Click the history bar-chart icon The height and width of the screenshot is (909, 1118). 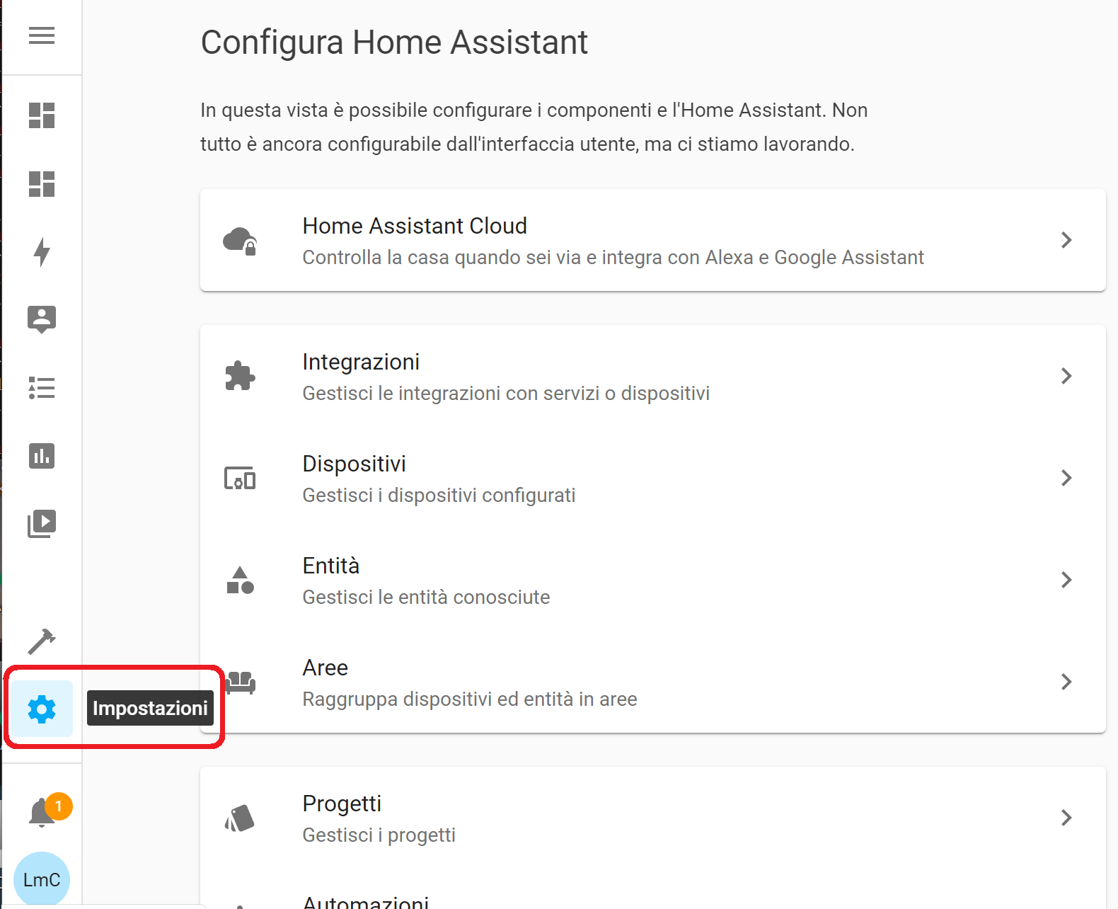(x=42, y=456)
